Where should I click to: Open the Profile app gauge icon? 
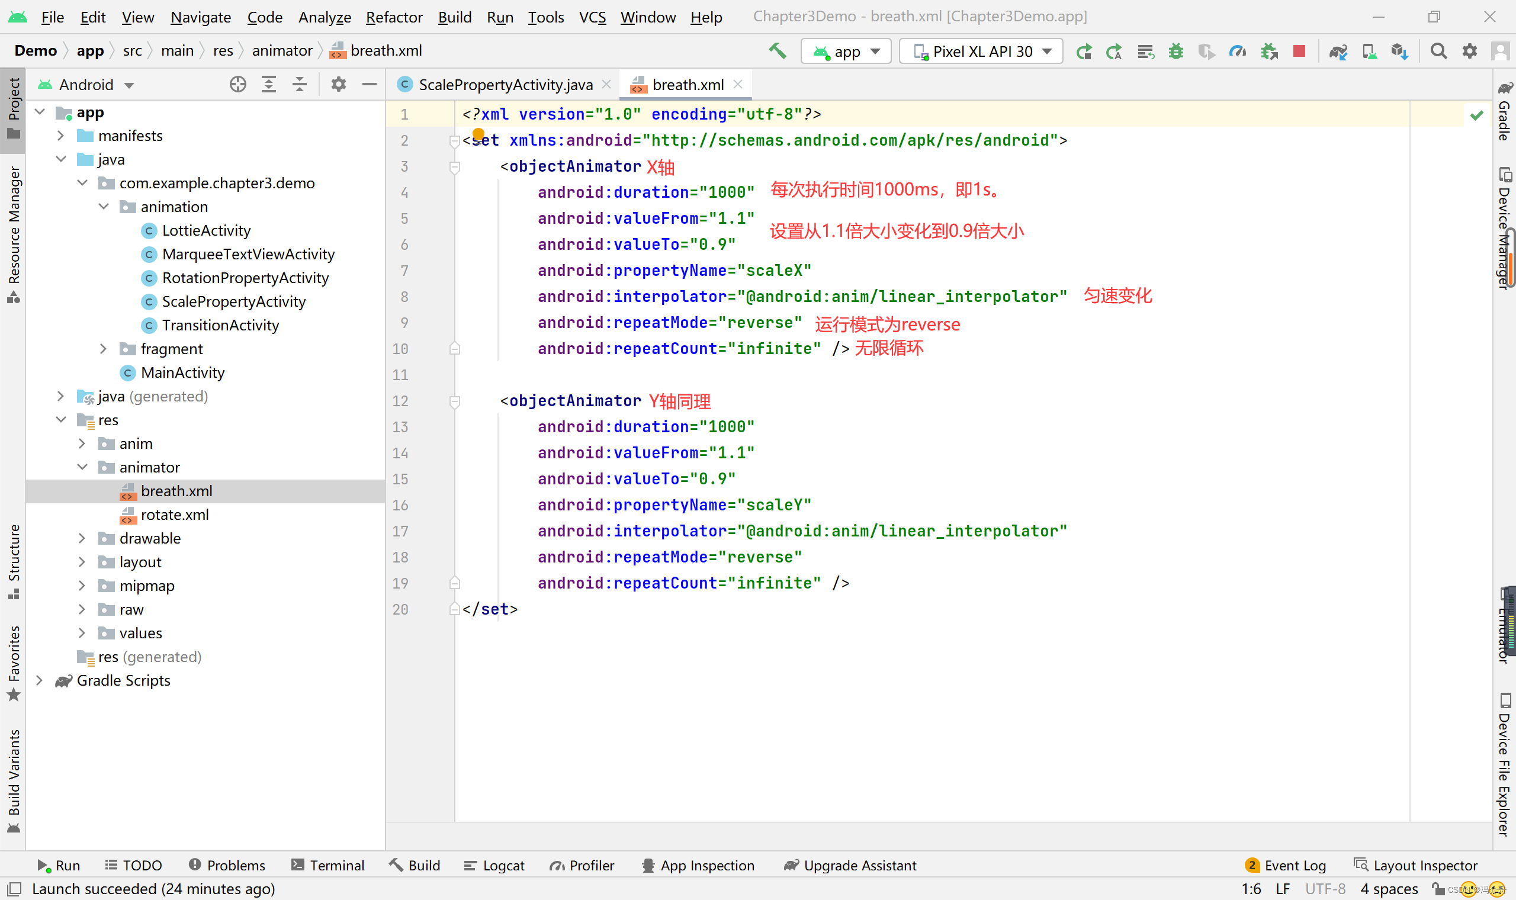click(x=1237, y=52)
